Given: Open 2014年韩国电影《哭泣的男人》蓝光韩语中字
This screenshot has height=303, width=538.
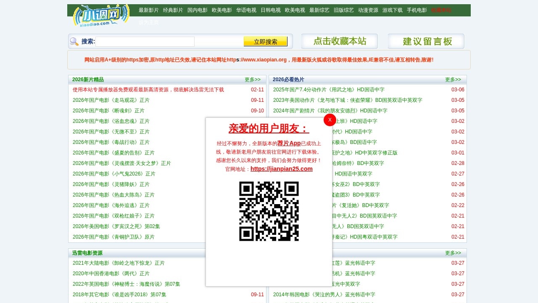Looking at the screenshot, I should point(324,295).
